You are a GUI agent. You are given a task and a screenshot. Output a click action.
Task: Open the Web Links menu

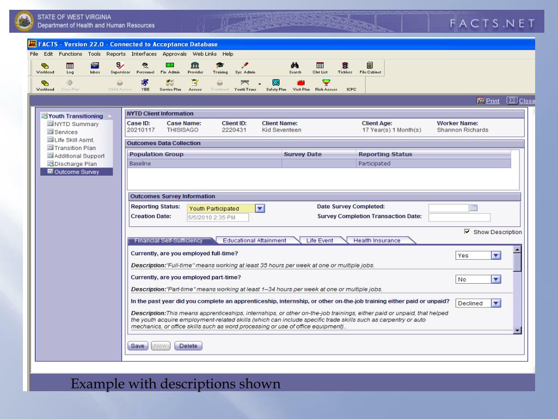pos(205,54)
